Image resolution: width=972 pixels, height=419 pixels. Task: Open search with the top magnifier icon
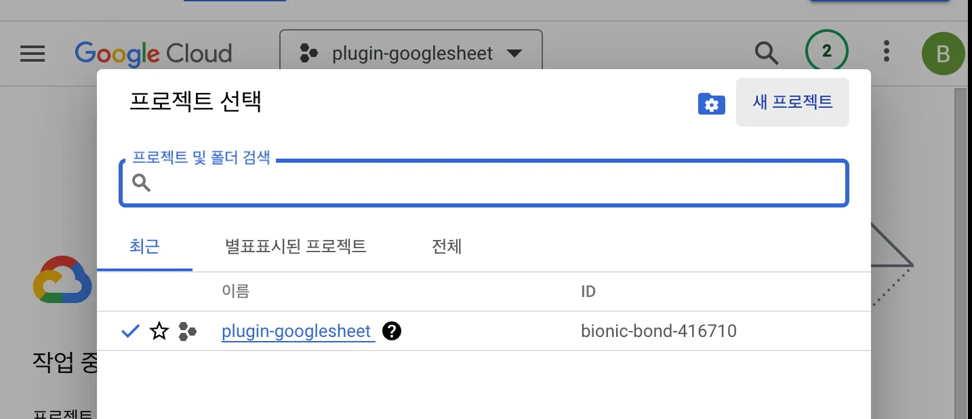tap(767, 53)
